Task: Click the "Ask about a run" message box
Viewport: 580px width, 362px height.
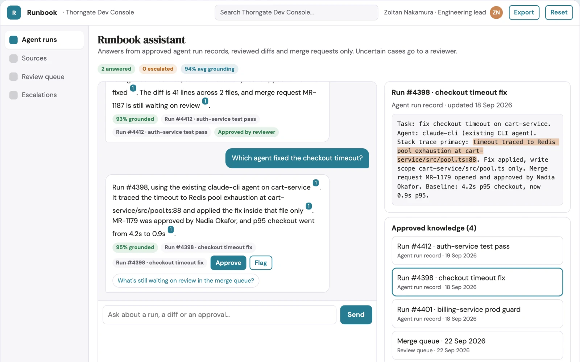Action: click(219, 315)
